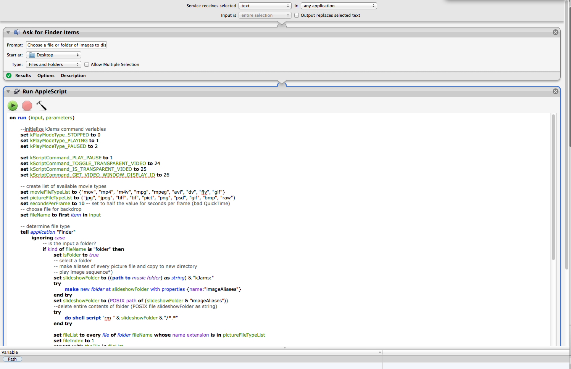Toggle Output replaces selected text checkbox

coord(297,15)
